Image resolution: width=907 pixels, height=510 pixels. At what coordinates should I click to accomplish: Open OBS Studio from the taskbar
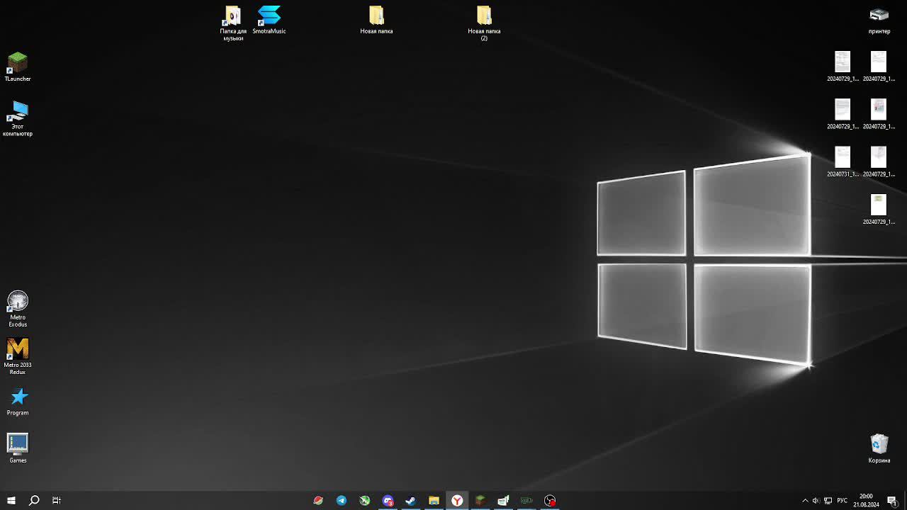[550, 501]
